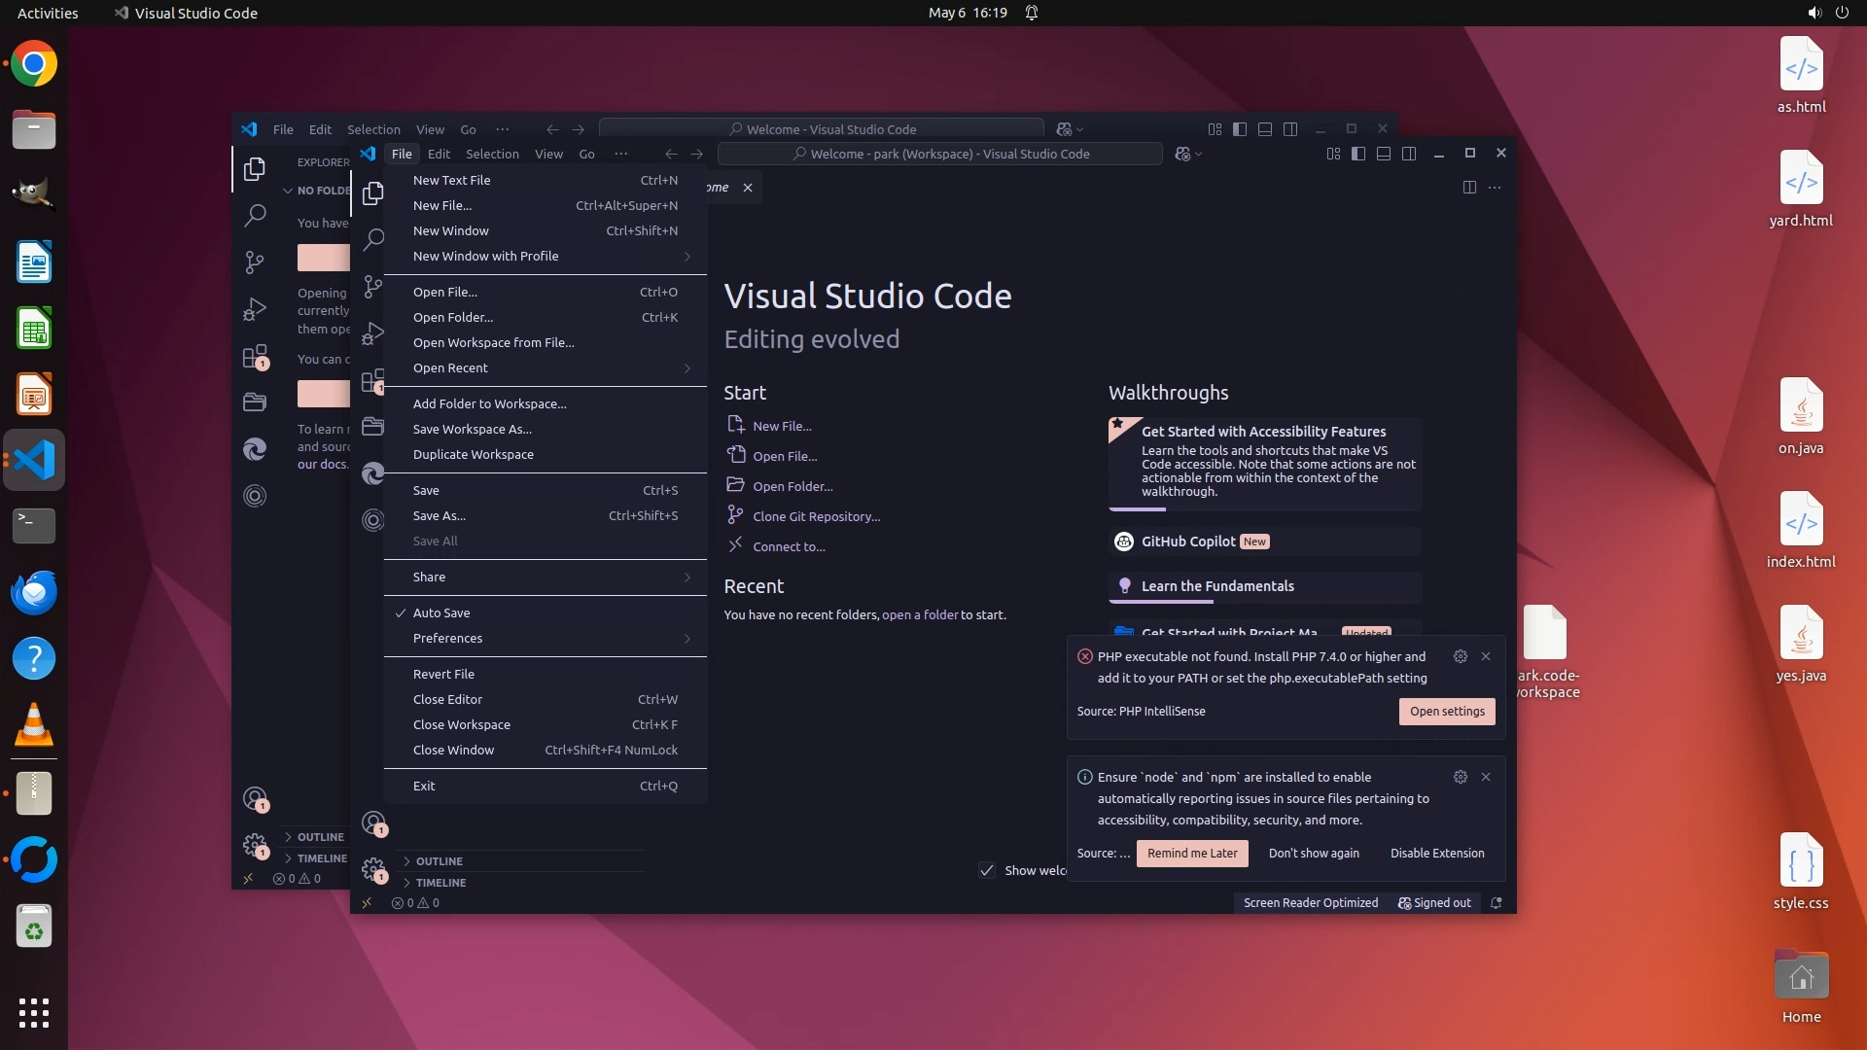Click the Copilot icon in front title bar

pos(1182,154)
